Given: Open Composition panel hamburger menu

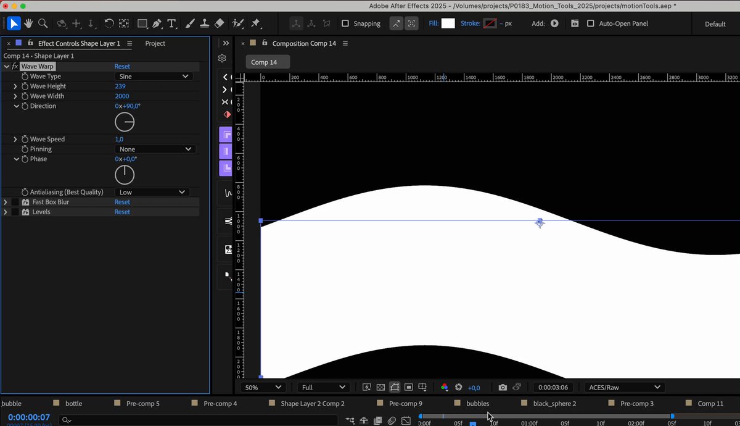Looking at the screenshot, I should click(345, 43).
